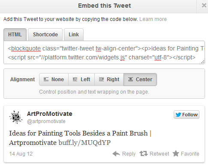Image resolution: width=208 pixels, height=165 pixels.
Task: Click the ArtProMotivate avatar image
Action: click(16, 117)
